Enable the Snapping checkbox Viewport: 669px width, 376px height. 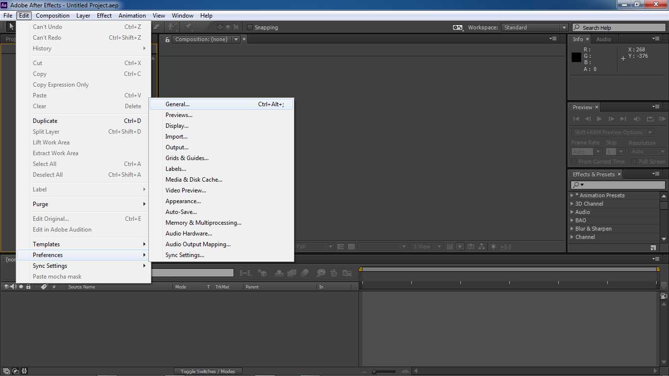[x=250, y=27]
